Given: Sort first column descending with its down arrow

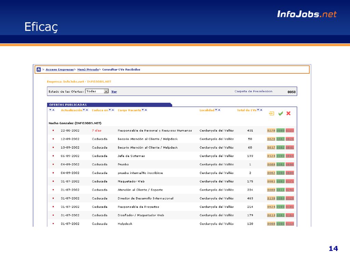Looking at the screenshot, I should 50,110.
